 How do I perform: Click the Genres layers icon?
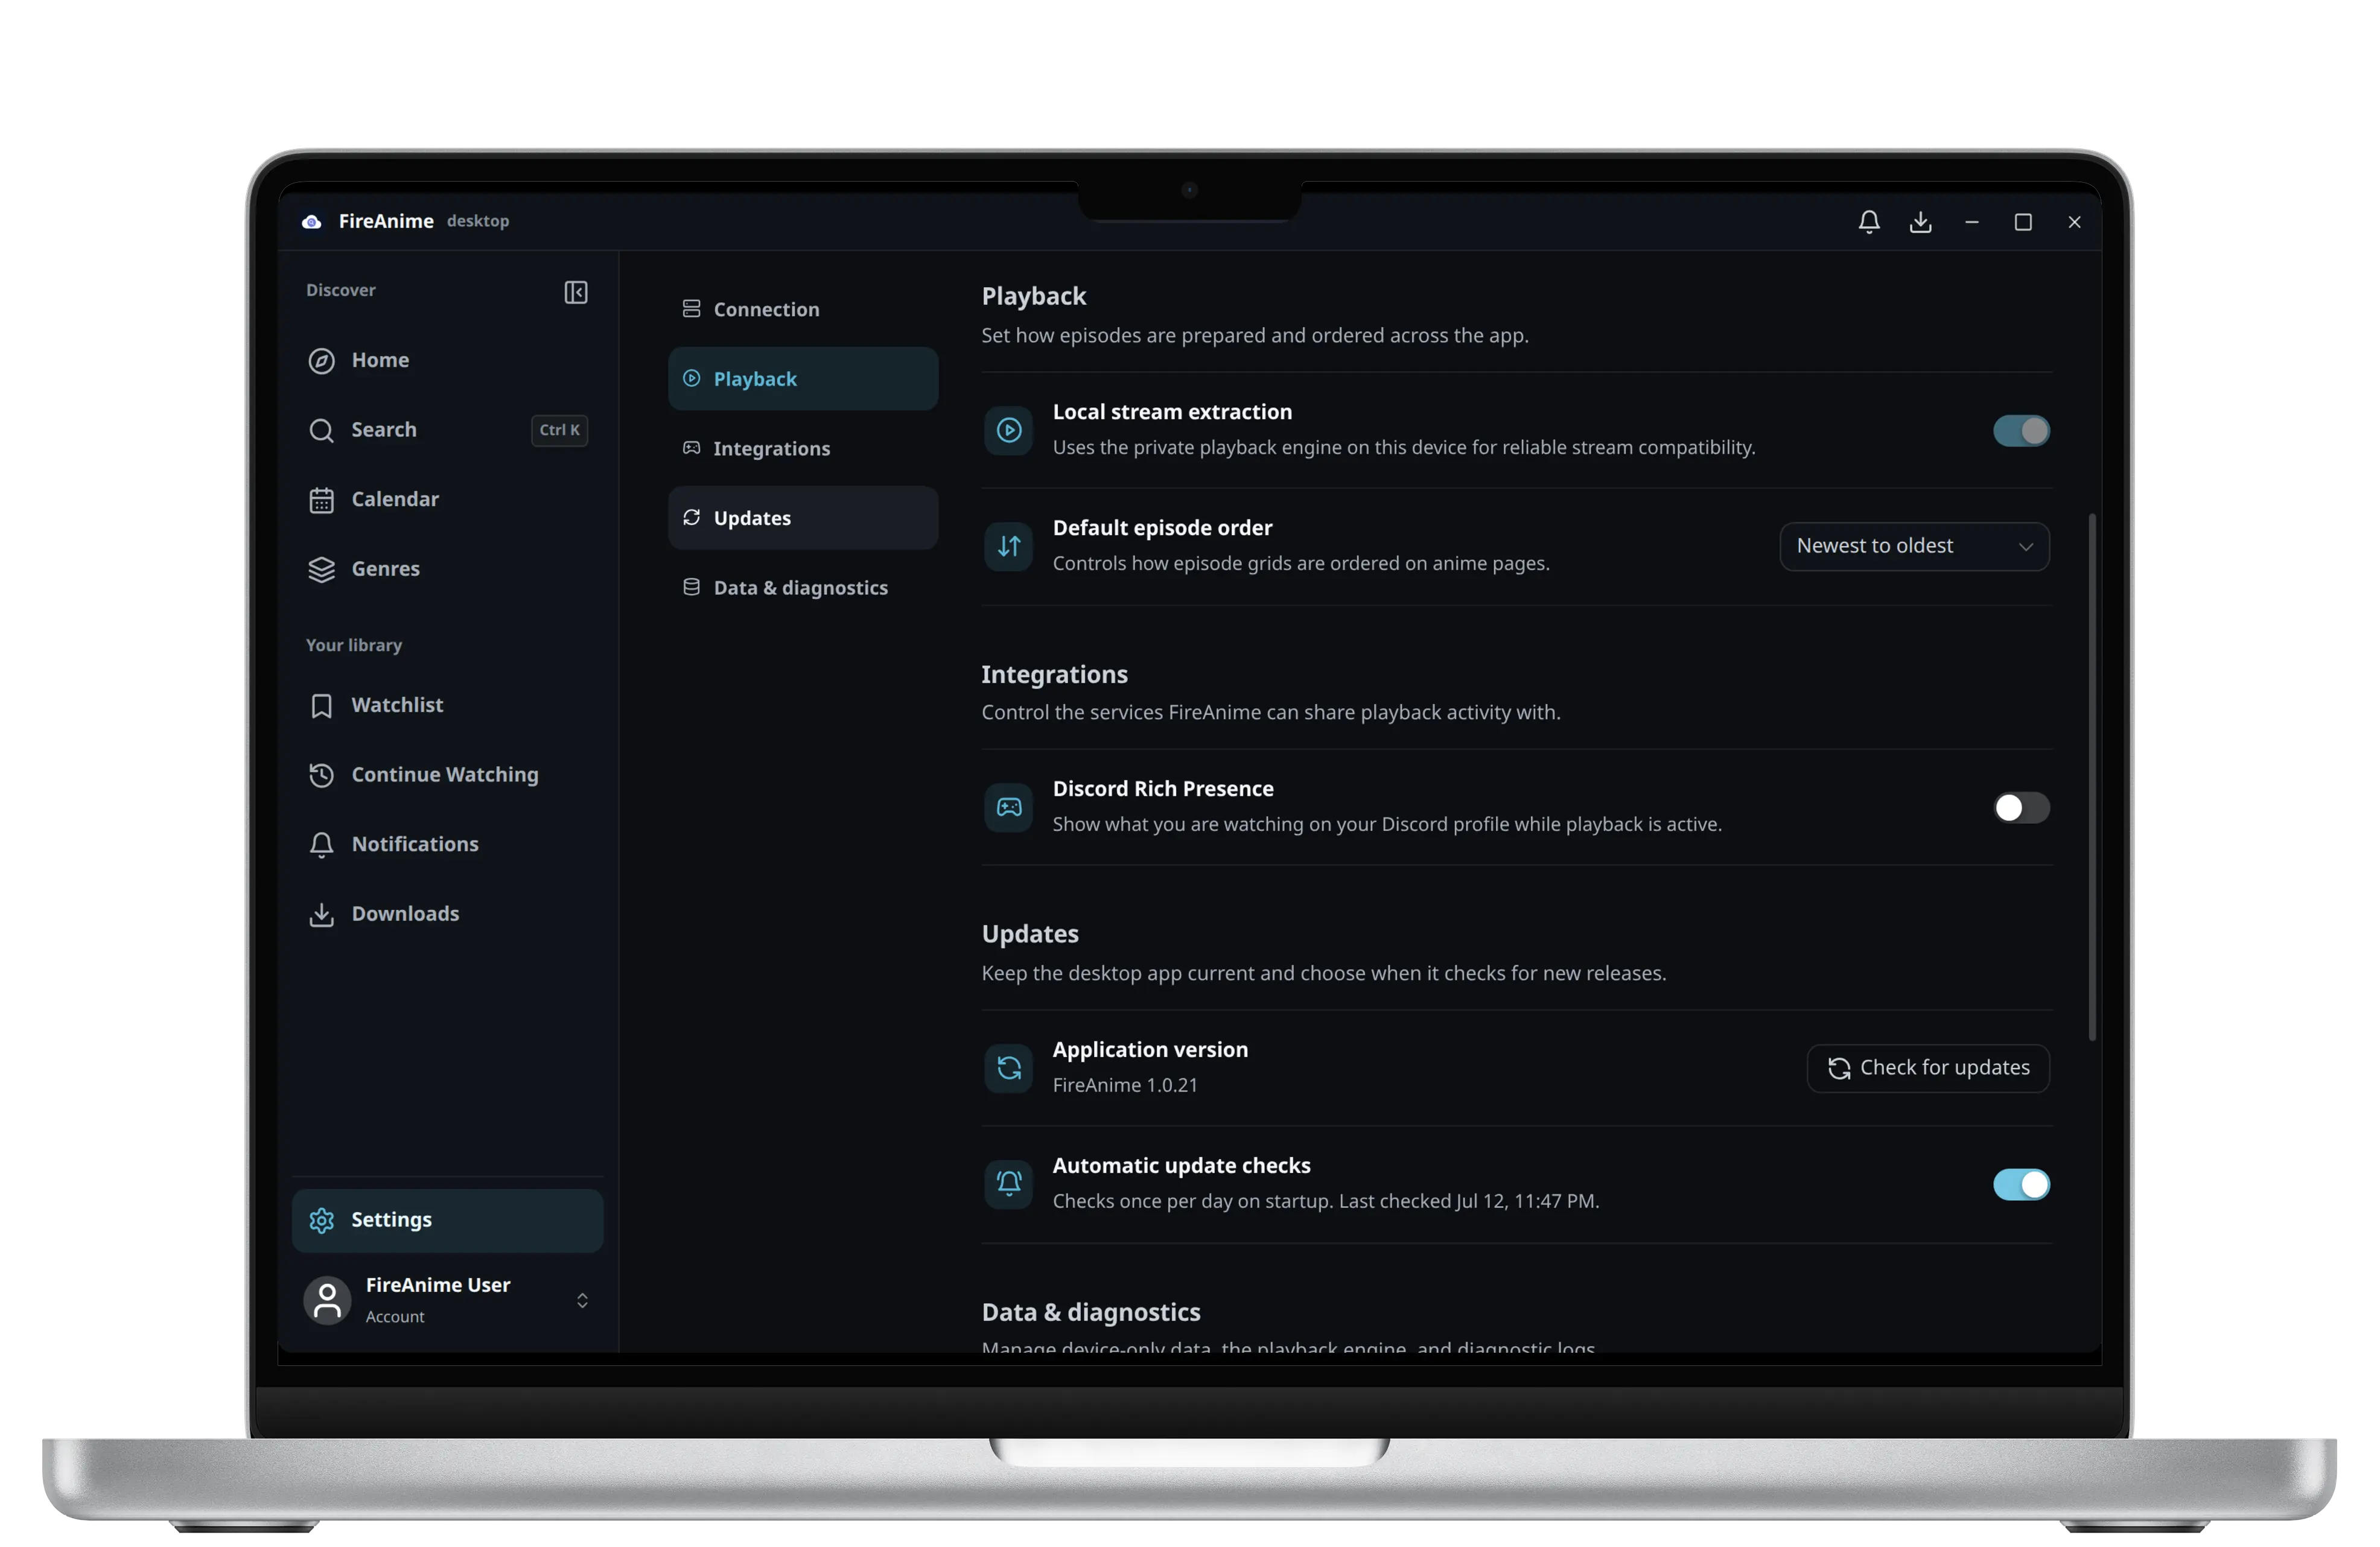321,569
